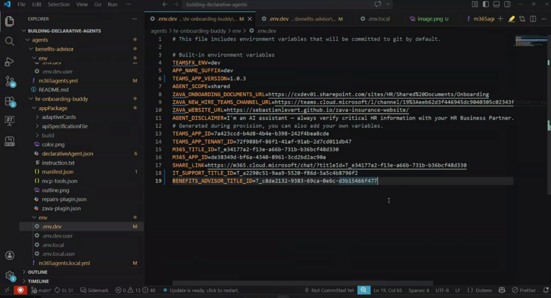The width and height of the screenshot is (551, 298).
Task: Collapse the benefits-advisor folder
Action: click(x=54, y=49)
